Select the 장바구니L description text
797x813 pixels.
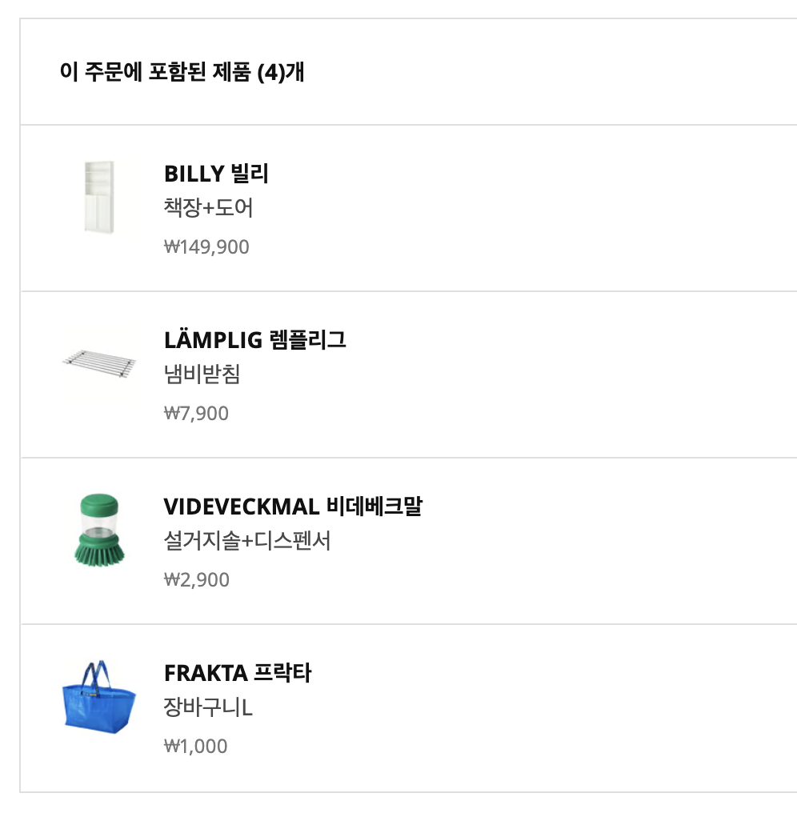tap(208, 707)
